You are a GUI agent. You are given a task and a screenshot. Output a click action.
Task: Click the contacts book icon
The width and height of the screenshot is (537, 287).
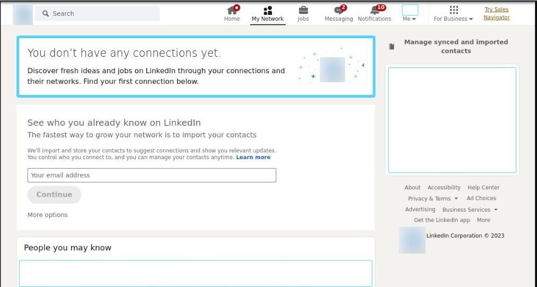(392, 46)
